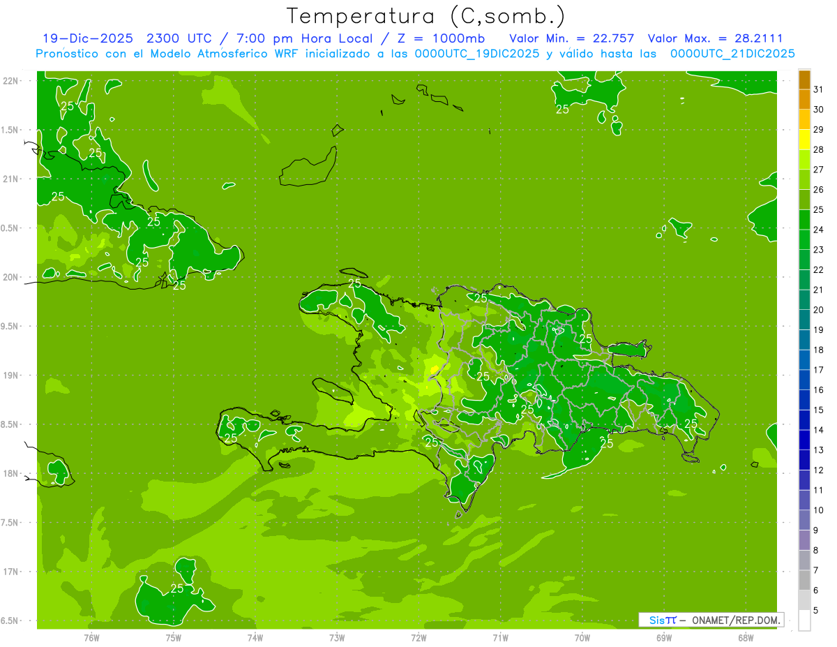
Task: Click the 21N latitude axis label
Action: point(10,179)
